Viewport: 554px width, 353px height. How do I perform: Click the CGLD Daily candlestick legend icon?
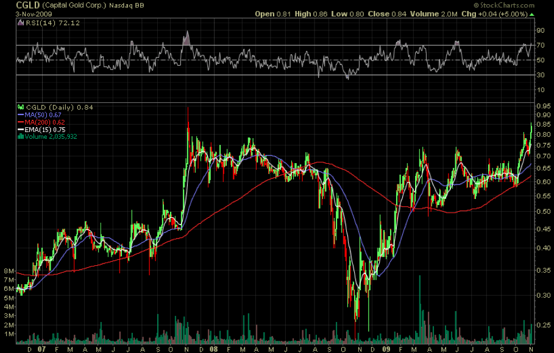21,107
